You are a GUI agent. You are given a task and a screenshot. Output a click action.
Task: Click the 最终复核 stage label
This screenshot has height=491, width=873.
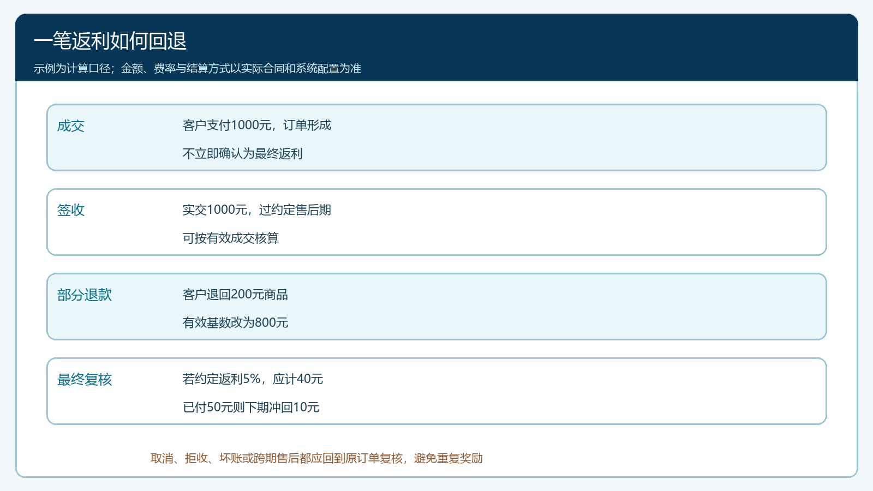coord(85,379)
